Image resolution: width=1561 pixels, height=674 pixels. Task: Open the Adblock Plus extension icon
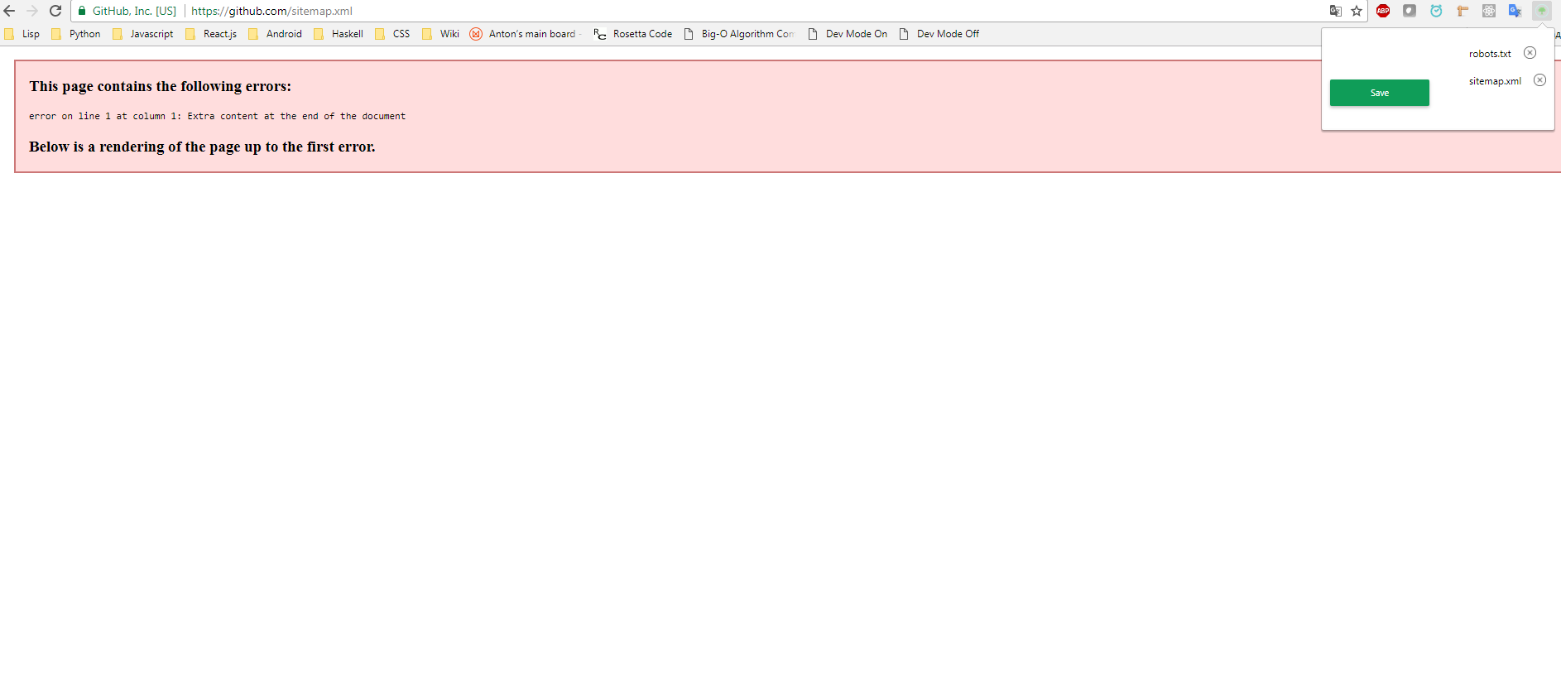point(1383,11)
